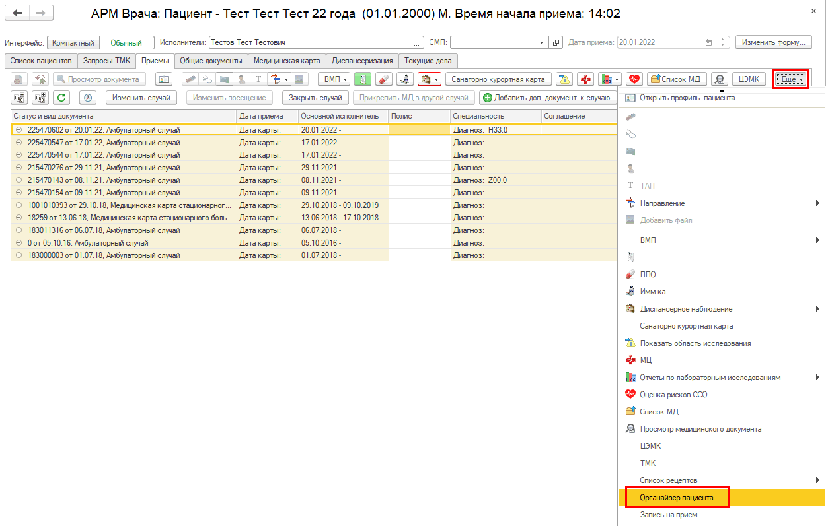The width and height of the screenshot is (826, 526).
Task: Open the Еще dropdown menu button
Action: pyautogui.click(x=791, y=79)
